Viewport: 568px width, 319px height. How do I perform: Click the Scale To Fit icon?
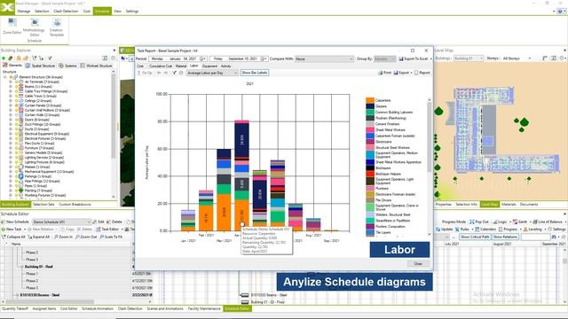pos(102,237)
